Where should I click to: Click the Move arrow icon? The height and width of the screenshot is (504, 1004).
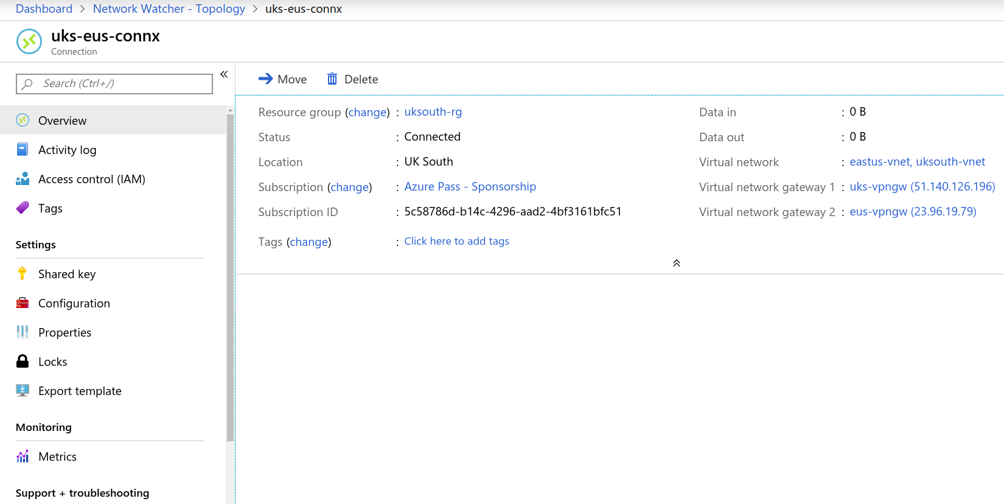(x=265, y=79)
